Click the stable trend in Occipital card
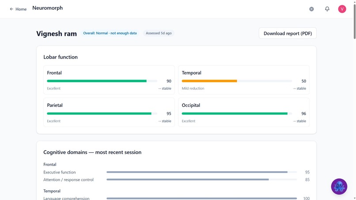356x200 pixels. [x=299, y=121]
